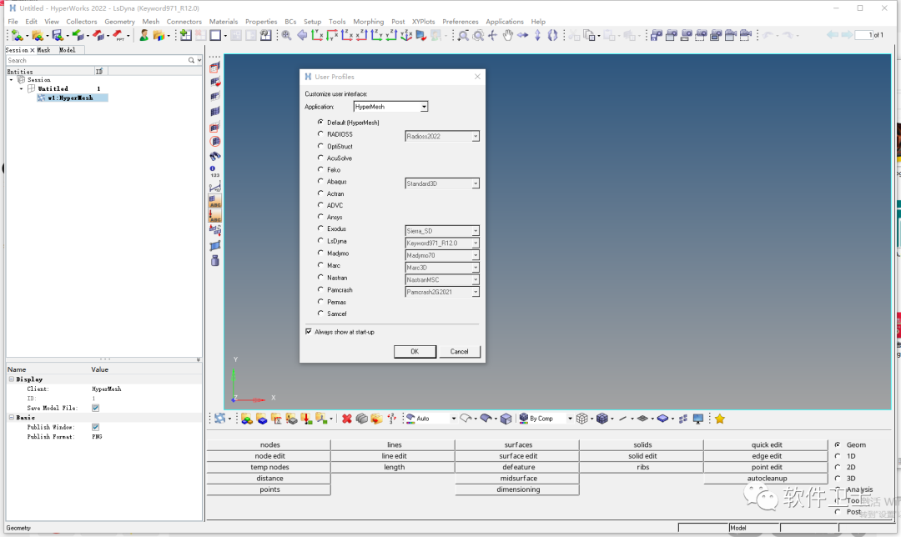This screenshot has width=901, height=537.
Task: Click the Circle Zoom magnifier icon
Action: tap(478, 36)
